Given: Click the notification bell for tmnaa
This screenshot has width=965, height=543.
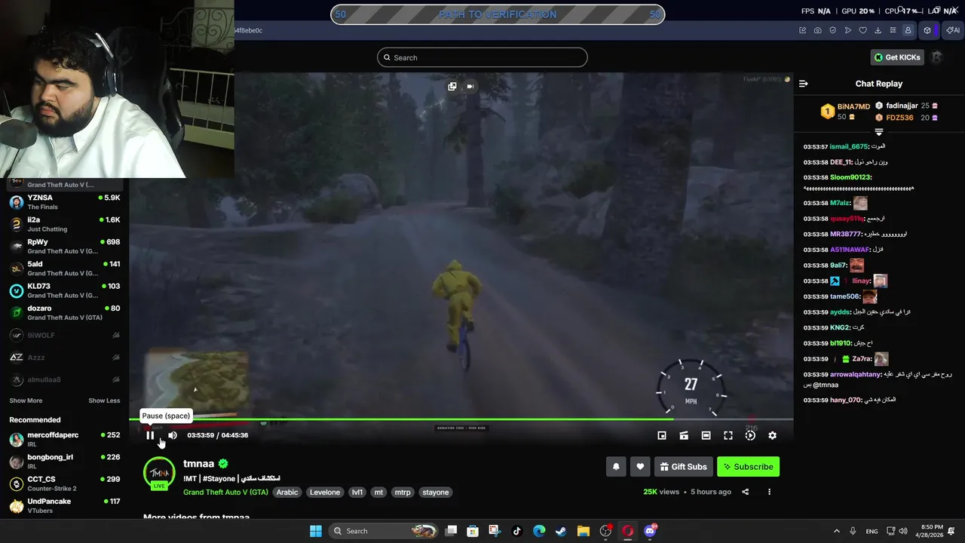Looking at the screenshot, I should (x=616, y=467).
